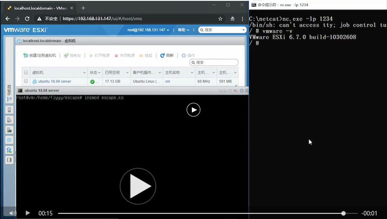Viewport: 387px width, 219px height.
Task: Click the 刷新 refresh icon in the VM toolbar
Action: point(162,56)
